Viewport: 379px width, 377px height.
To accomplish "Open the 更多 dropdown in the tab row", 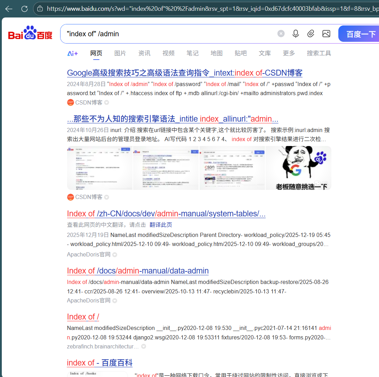I will [289, 53].
